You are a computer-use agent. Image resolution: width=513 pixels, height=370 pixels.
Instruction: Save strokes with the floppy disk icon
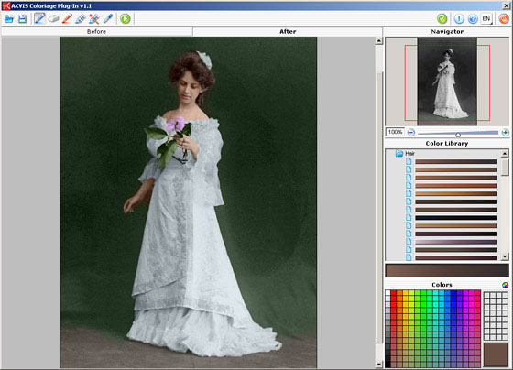[x=22, y=19]
